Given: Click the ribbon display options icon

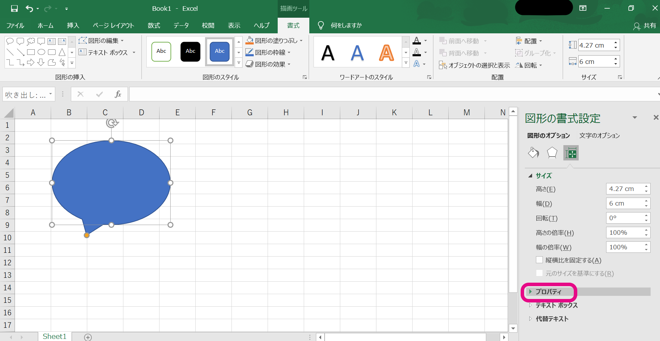Looking at the screenshot, I should [x=583, y=8].
